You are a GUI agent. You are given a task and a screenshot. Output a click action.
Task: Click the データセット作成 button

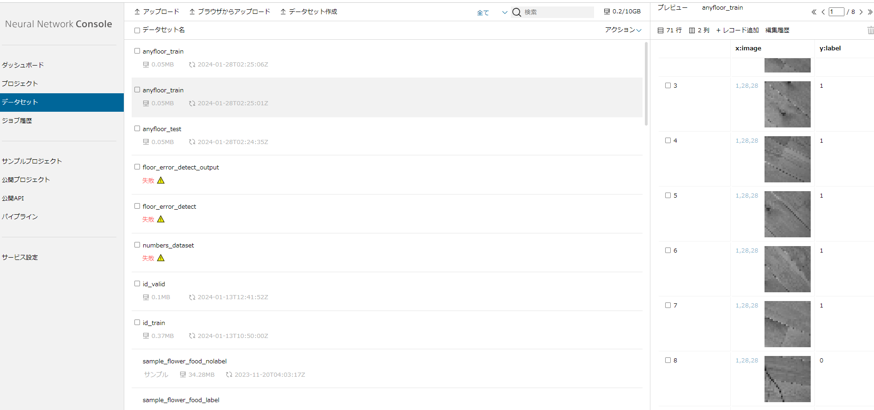(x=309, y=12)
